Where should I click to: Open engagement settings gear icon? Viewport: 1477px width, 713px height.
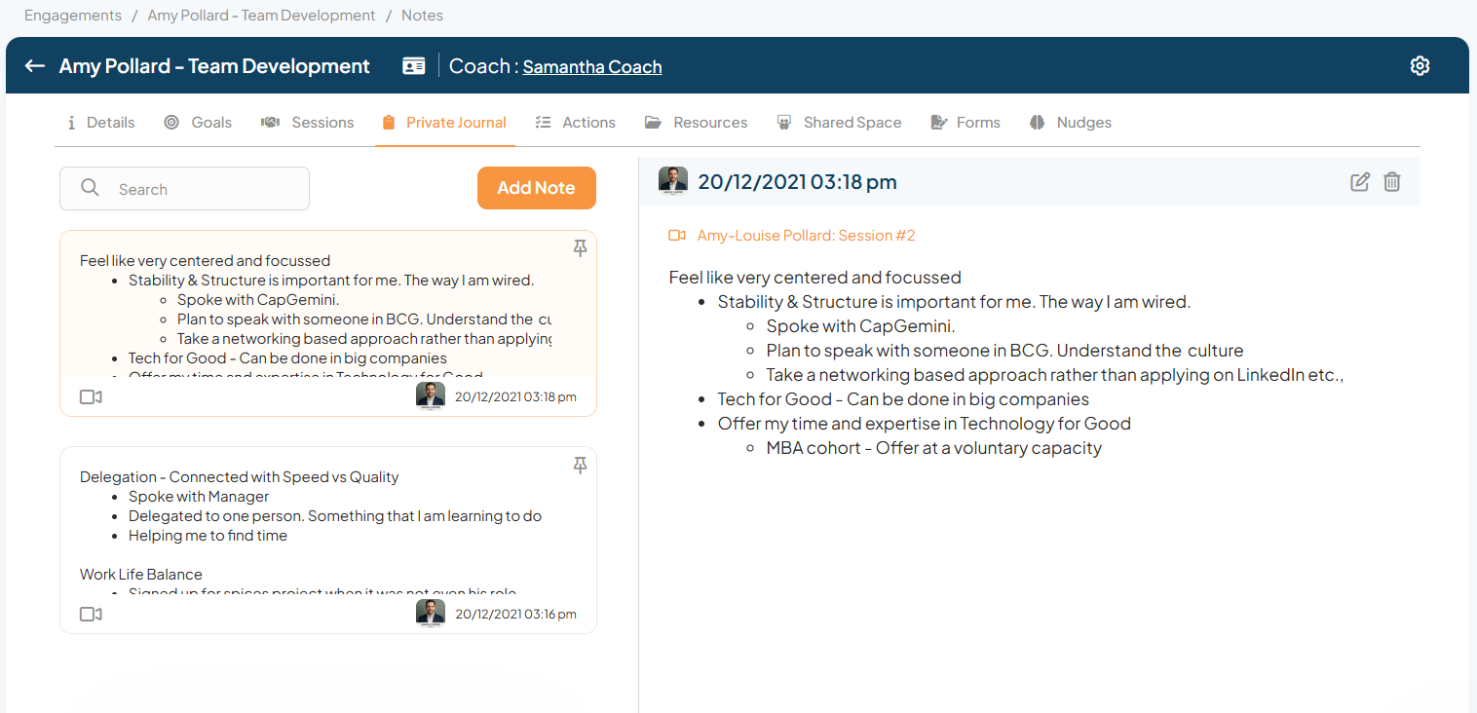(1420, 66)
